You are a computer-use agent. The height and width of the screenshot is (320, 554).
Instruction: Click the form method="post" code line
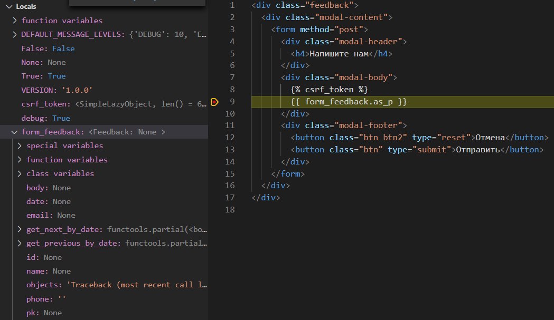(320, 30)
